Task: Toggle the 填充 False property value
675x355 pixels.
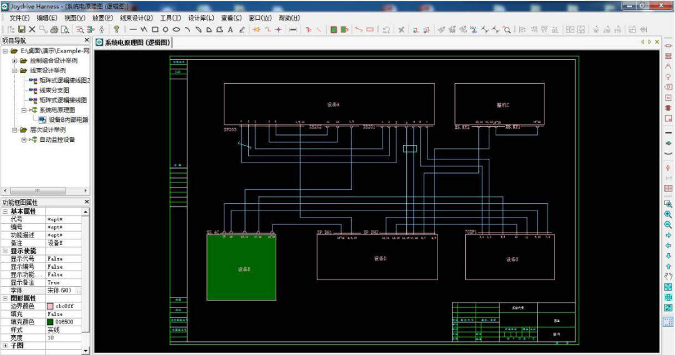Action: 55,314
